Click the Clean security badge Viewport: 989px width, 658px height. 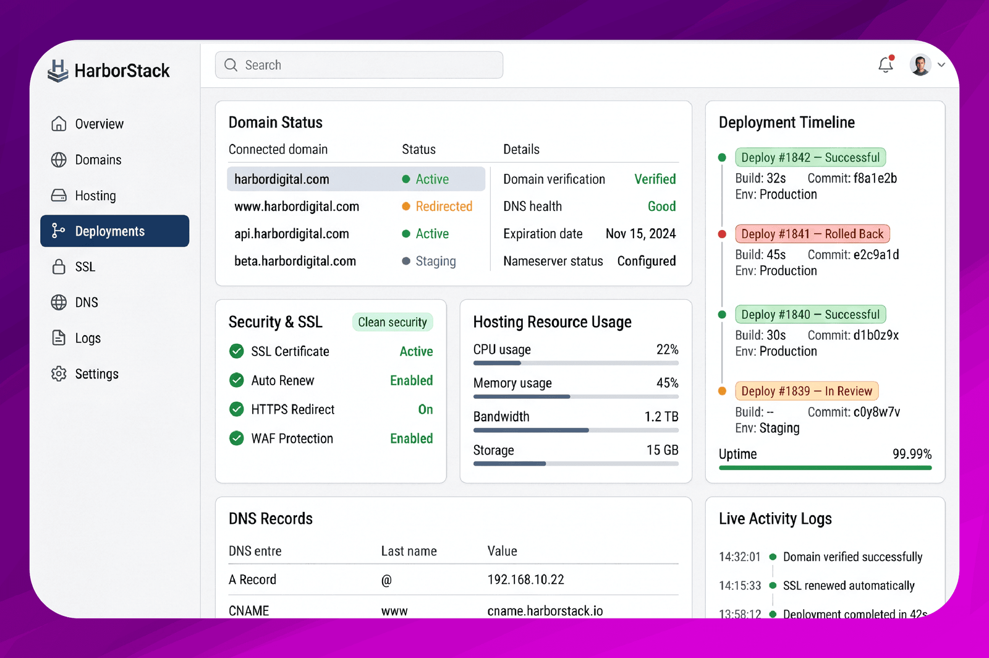click(x=393, y=322)
